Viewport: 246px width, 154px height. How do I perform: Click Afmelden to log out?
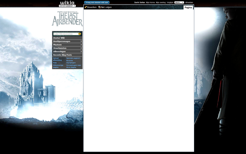(x=189, y=3)
